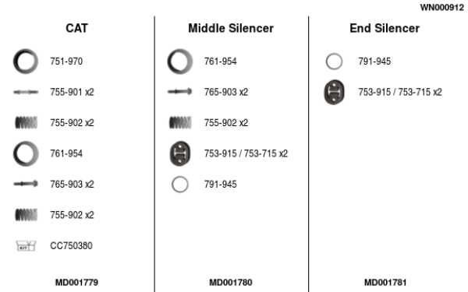Click the 765-903 bolt icon in Middle Silencer

[x=180, y=91]
